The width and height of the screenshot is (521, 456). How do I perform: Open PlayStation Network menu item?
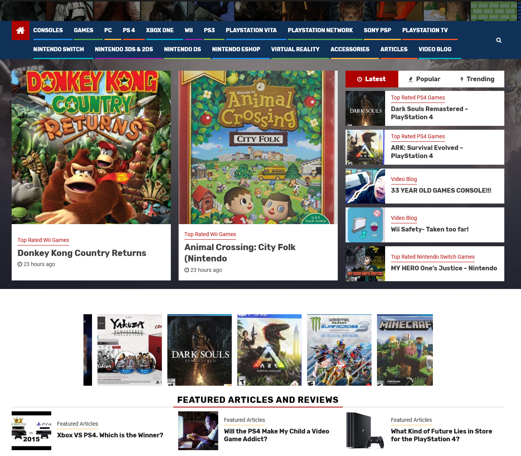coord(320,30)
